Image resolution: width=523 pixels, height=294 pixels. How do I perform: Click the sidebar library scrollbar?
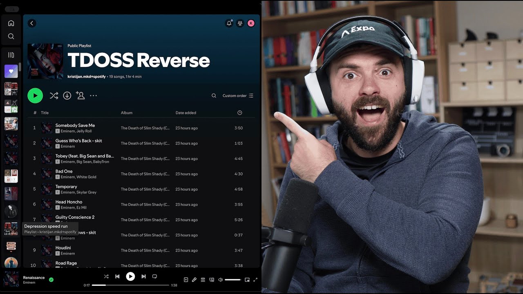coord(20,67)
